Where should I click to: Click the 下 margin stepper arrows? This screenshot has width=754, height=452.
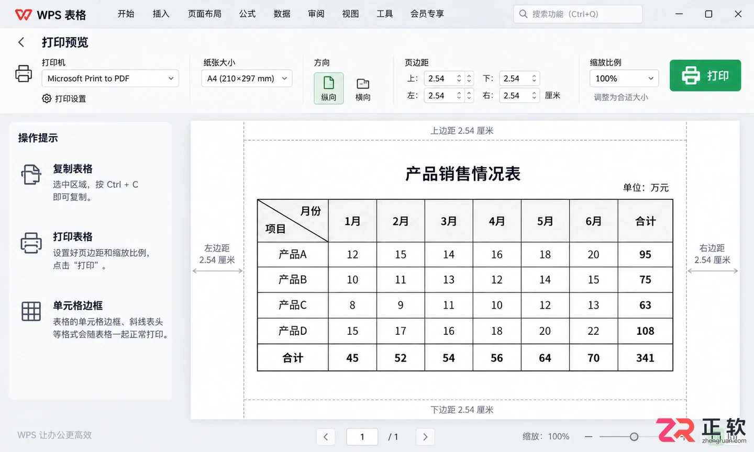(x=534, y=78)
